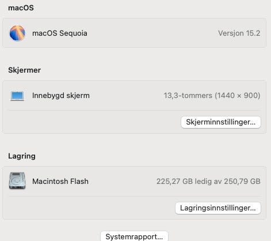Select the macOS Sequoia name label
Image resolution: width=271 pixels, height=241 pixels.
pyautogui.click(x=60, y=33)
